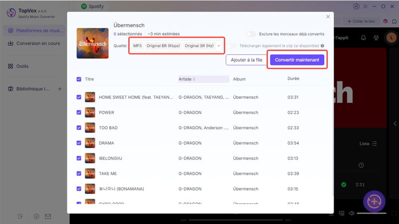Click the Convertir maintenant button
The width and height of the screenshot is (399, 224).
(x=297, y=60)
